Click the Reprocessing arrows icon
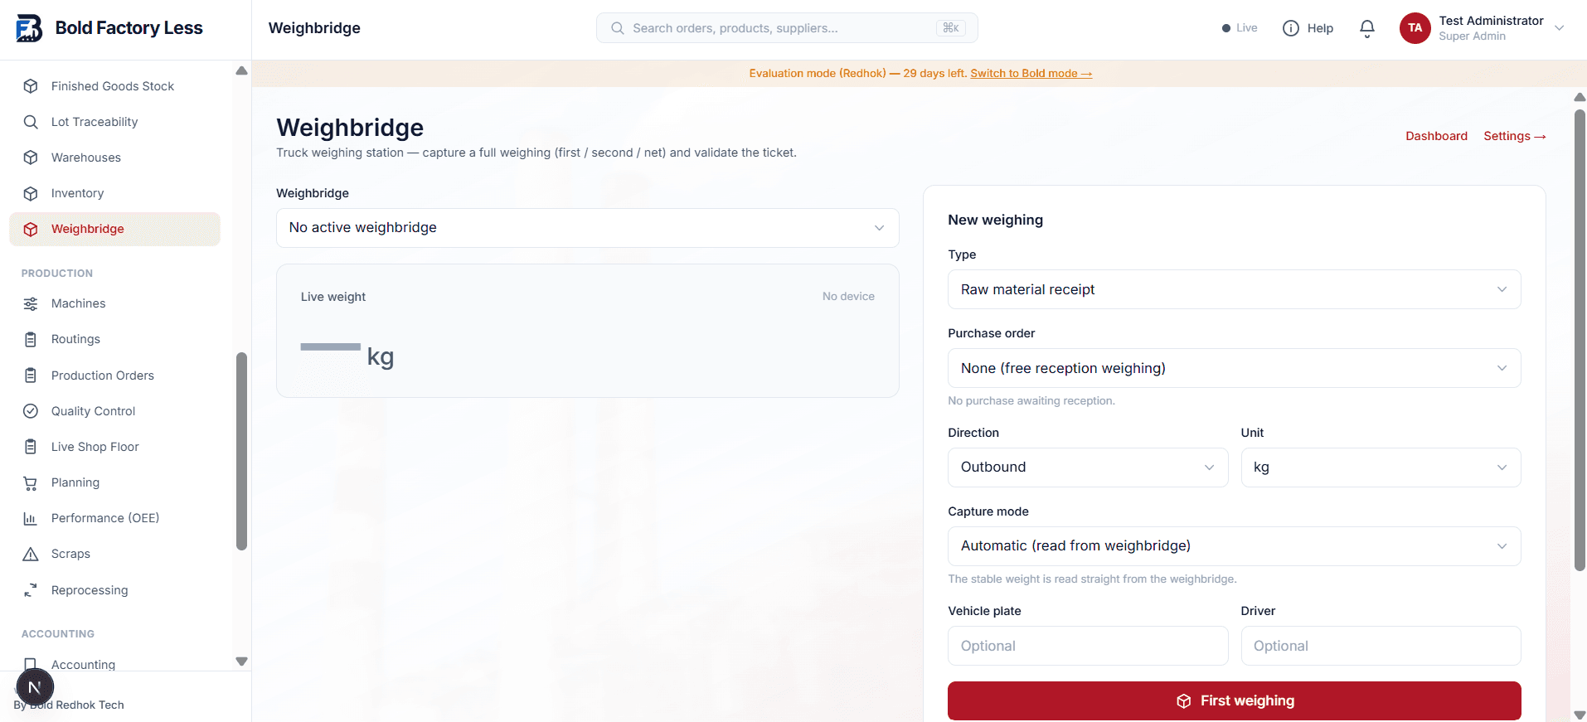 [31, 590]
